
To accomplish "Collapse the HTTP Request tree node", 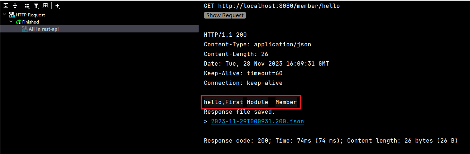I will tap(4, 15).
